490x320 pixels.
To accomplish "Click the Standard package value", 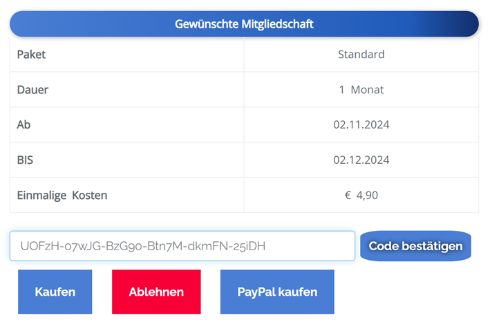I will click(361, 55).
